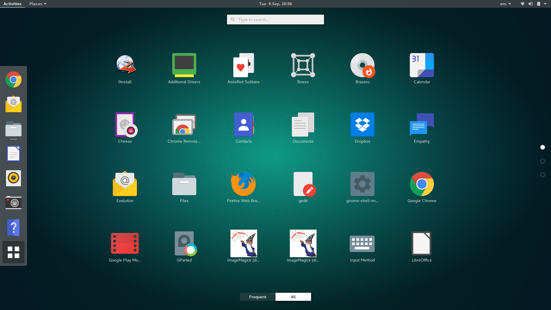Click the volume speaker icon

pos(531,4)
